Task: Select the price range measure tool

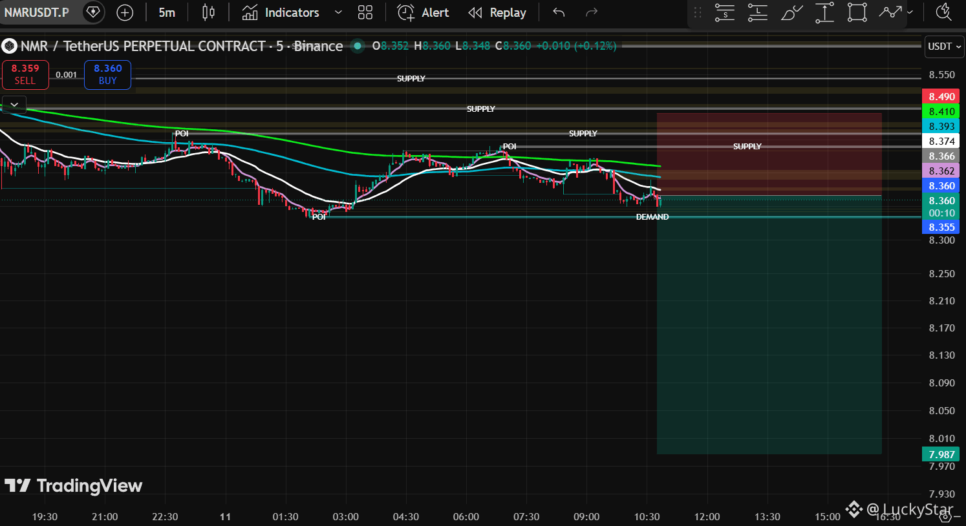Action: point(824,12)
